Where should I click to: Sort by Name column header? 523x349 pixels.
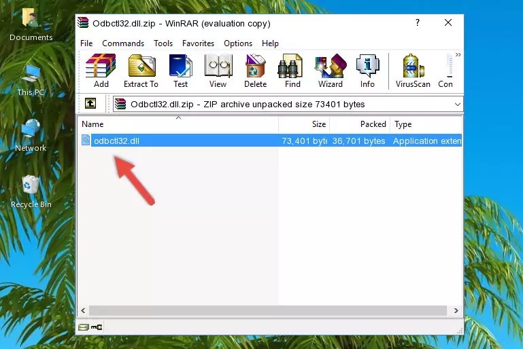178,124
